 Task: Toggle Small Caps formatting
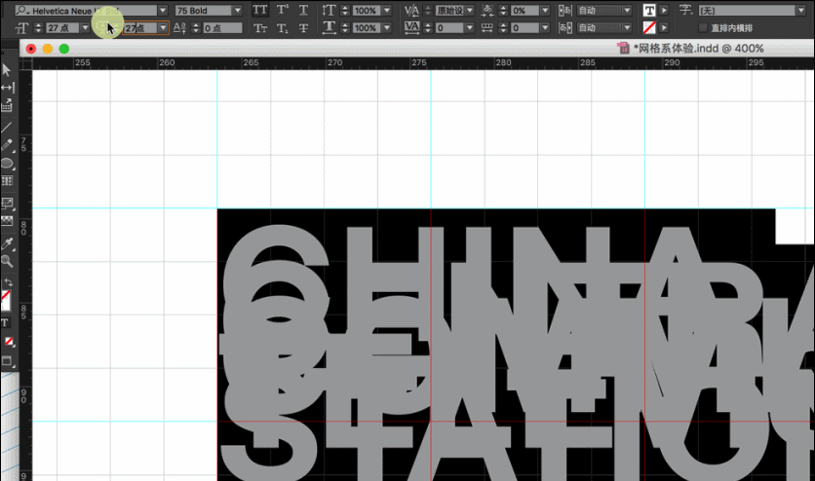(x=260, y=28)
